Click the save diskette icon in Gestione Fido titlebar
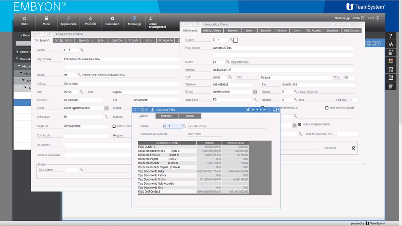The image size is (402, 226). click(142, 109)
